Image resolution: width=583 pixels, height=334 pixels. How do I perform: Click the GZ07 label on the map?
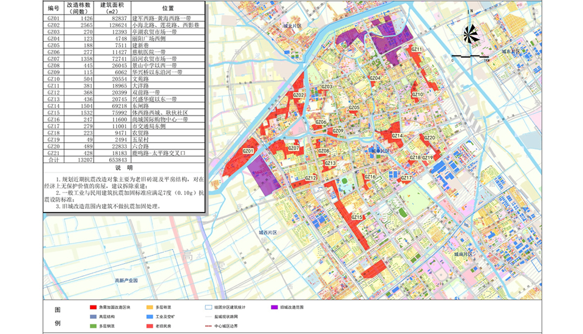[293, 148]
